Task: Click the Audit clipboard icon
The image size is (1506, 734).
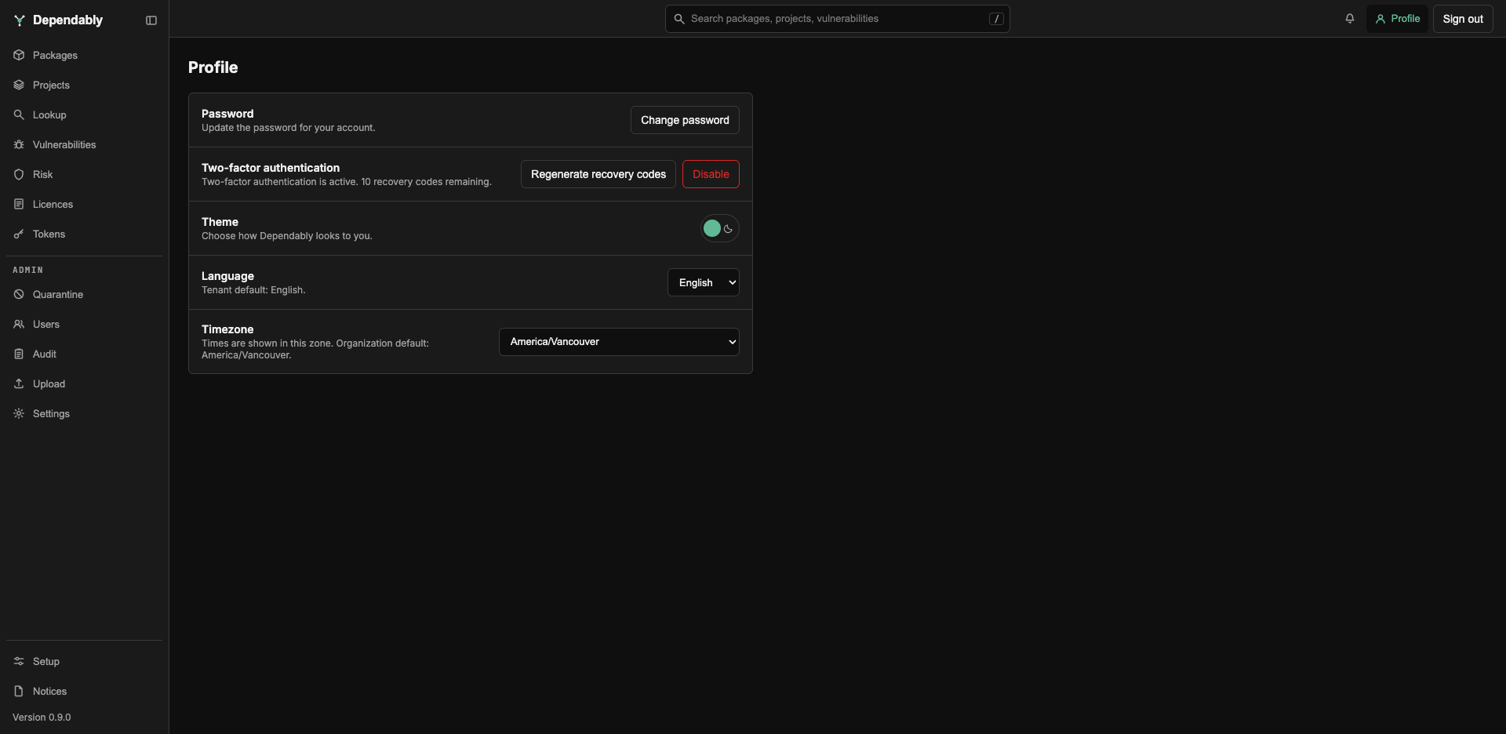Action: pyautogui.click(x=19, y=354)
